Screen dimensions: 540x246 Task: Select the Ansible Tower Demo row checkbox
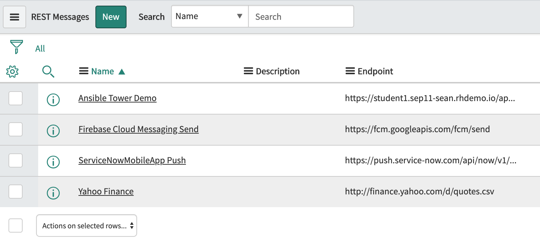click(16, 98)
